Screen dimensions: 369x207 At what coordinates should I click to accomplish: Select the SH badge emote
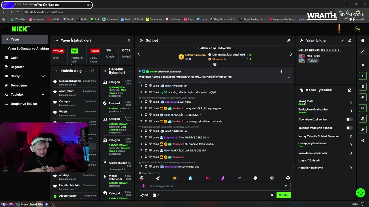174,178
